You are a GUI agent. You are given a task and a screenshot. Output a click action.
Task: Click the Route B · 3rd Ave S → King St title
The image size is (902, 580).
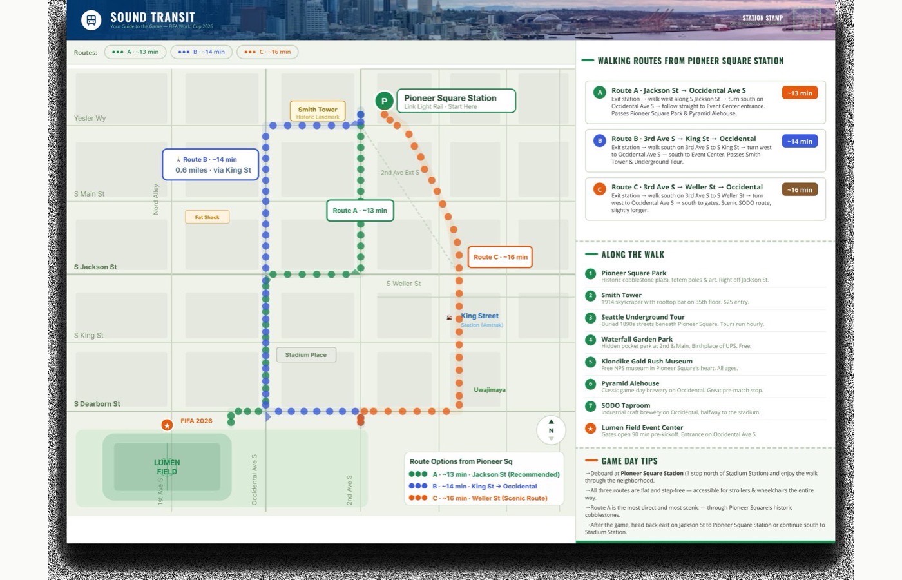[684, 139]
